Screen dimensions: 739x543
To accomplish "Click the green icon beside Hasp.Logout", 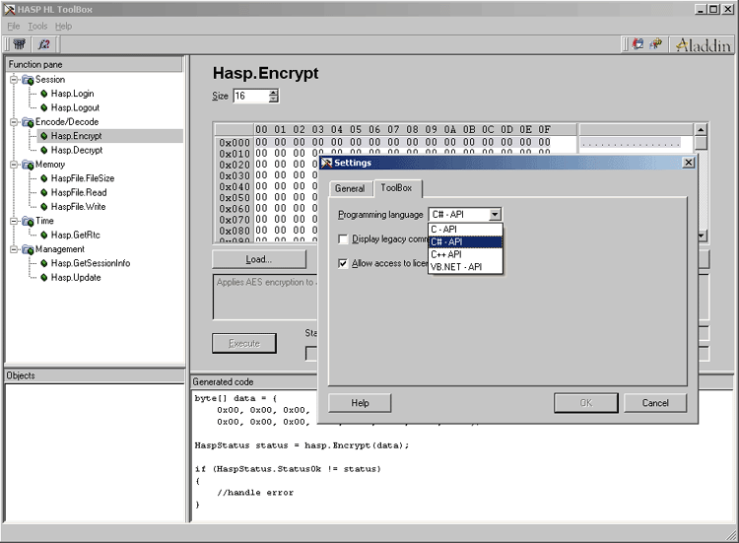I will pos(43,107).
